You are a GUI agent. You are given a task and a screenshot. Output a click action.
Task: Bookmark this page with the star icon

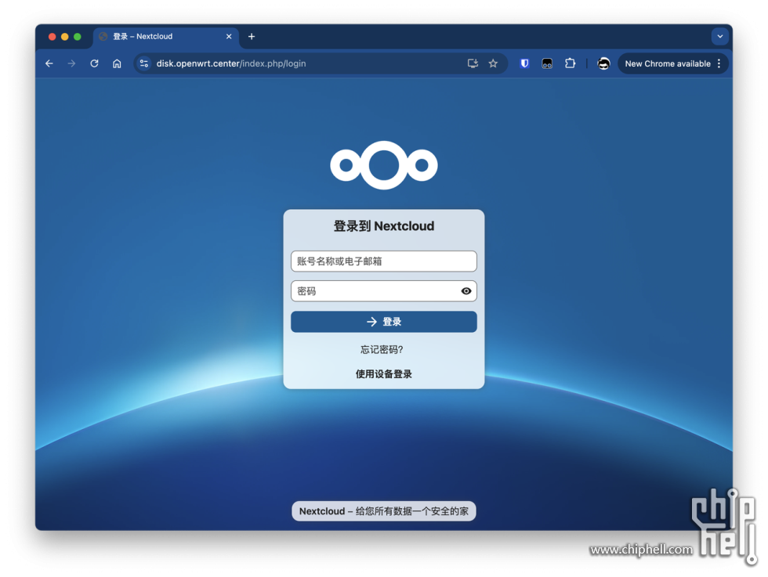pyautogui.click(x=493, y=63)
